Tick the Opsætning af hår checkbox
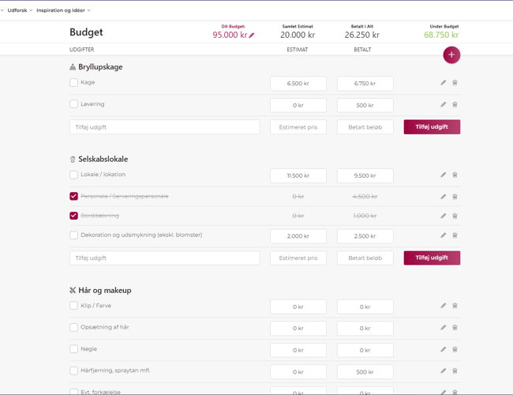The height and width of the screenshot is (395, 513). 73,327
